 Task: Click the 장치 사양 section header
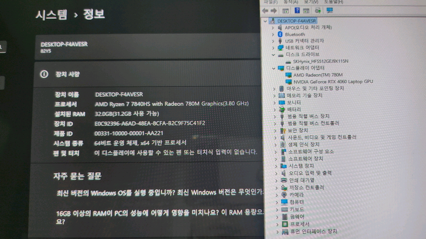click(x=67, y=74)
